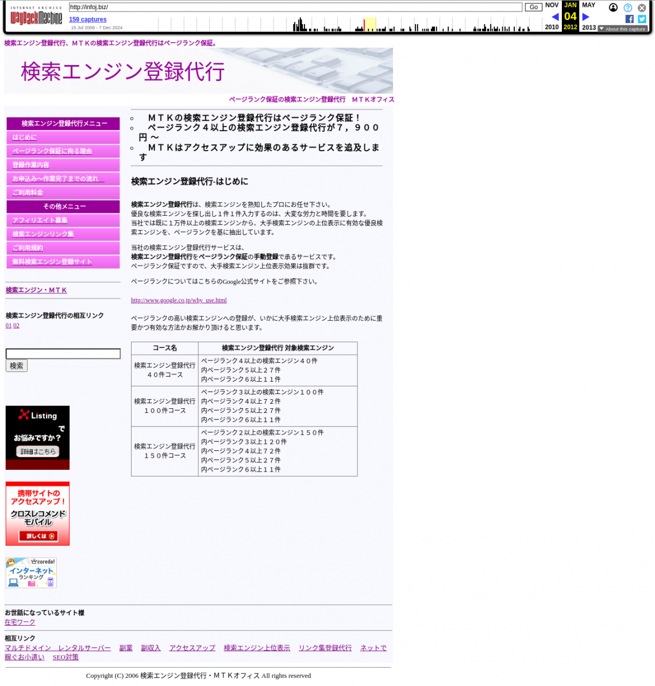655x686 pixels.
Task: Open the Wayback help question mark icon
Action: click(627, 7)
